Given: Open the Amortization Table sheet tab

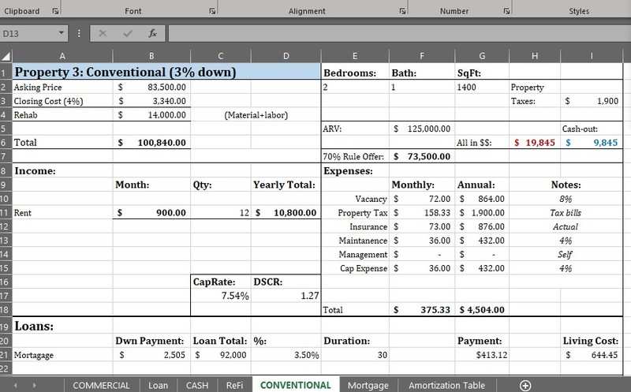Looking at the screenshot, I should tap(446, 385).
